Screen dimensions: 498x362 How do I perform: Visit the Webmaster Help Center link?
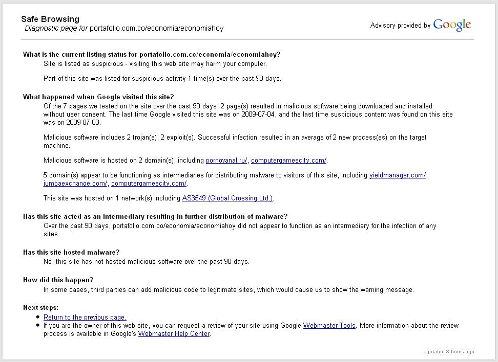pos(174,334)
